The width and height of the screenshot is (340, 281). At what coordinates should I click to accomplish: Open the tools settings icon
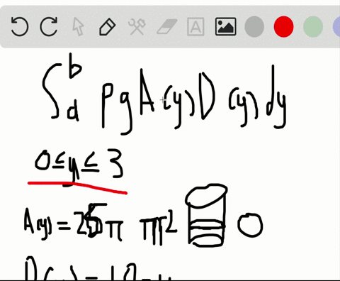(137, 27)
